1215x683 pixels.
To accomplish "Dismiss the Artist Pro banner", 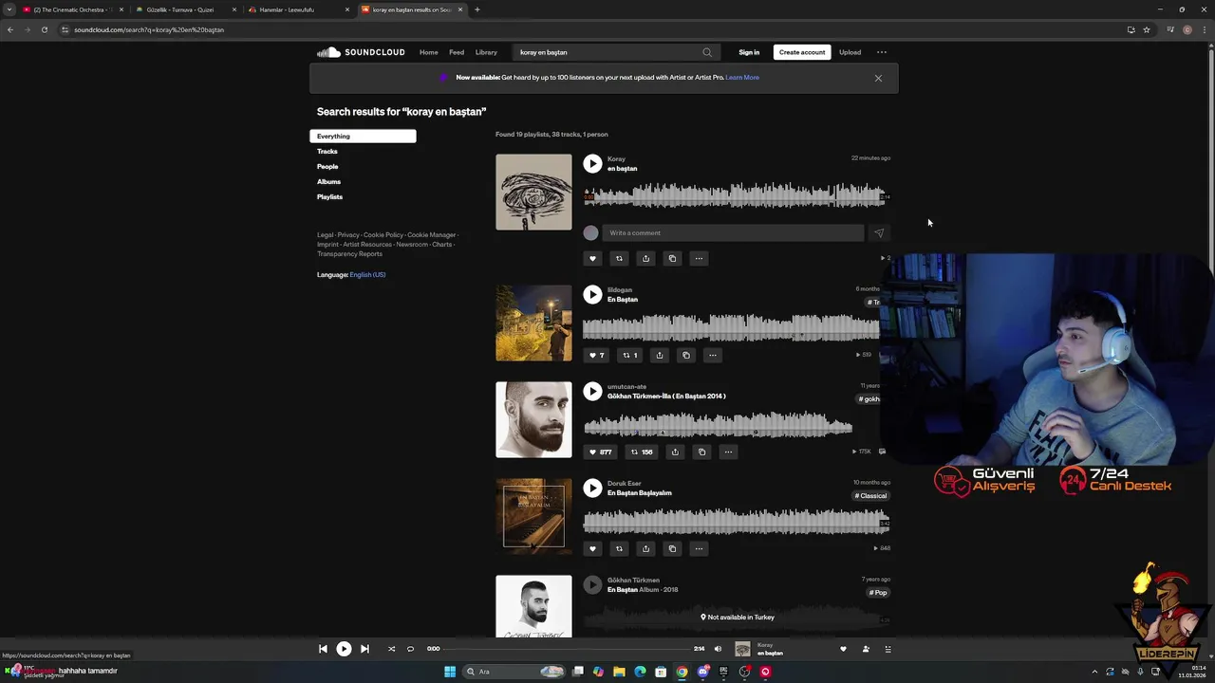I will pos(878,78).
